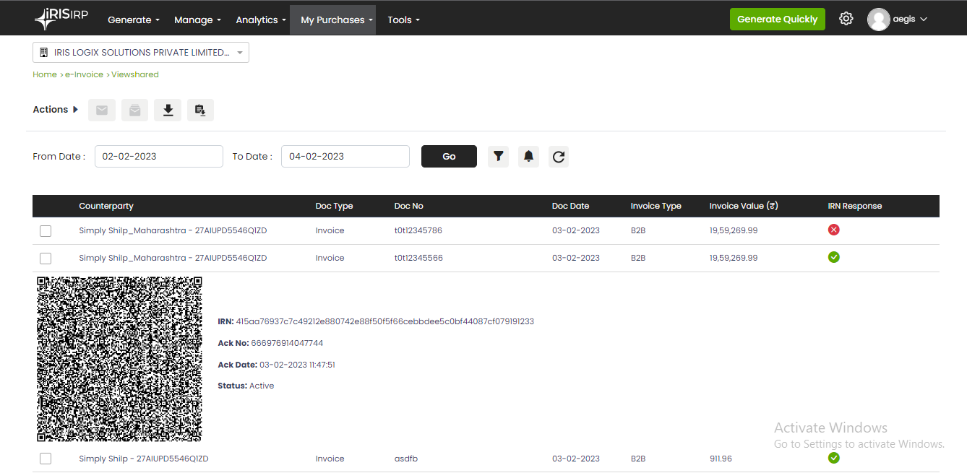Click the notification bell icon
This screenshot has width=967, height=473.
point(528,156)
